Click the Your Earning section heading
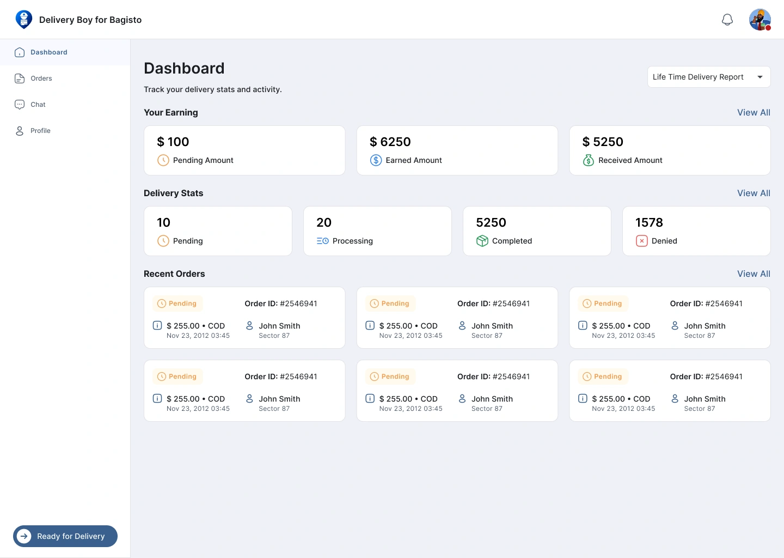Image resolution: width=784 pixels, height=558 pixels. pyautogui.click(x=171, y=112)
